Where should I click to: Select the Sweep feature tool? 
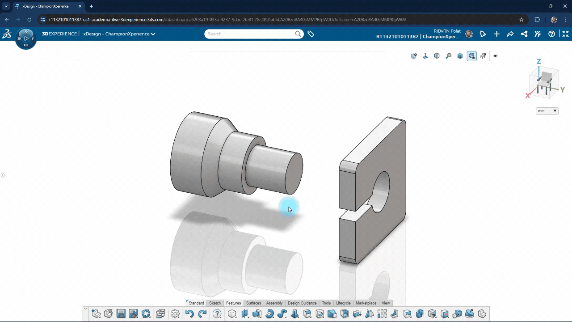(x=282, y=314)
